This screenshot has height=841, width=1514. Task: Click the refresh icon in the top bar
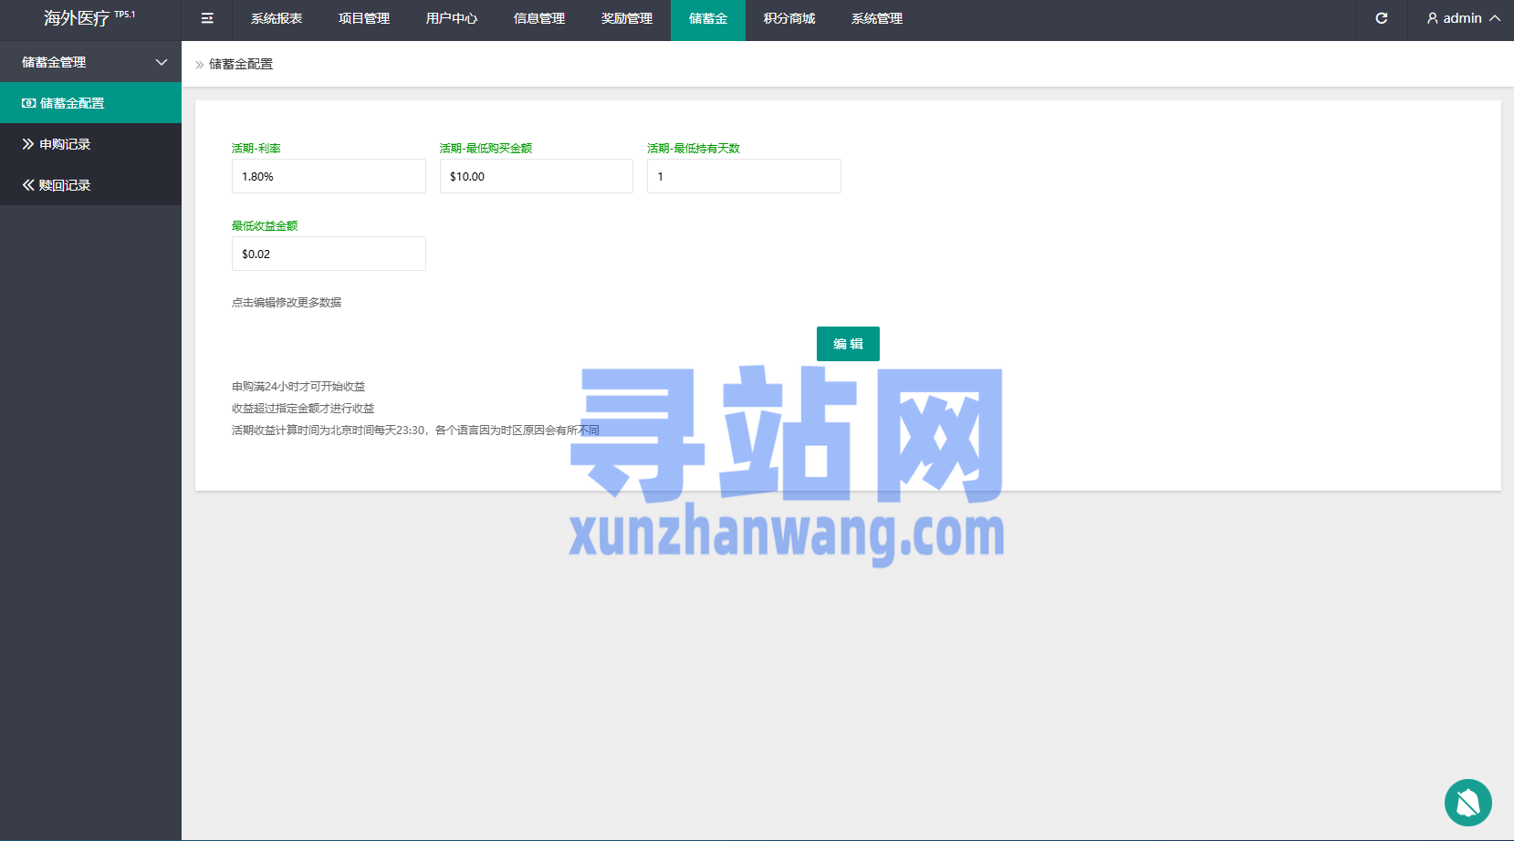point(1382,18)
